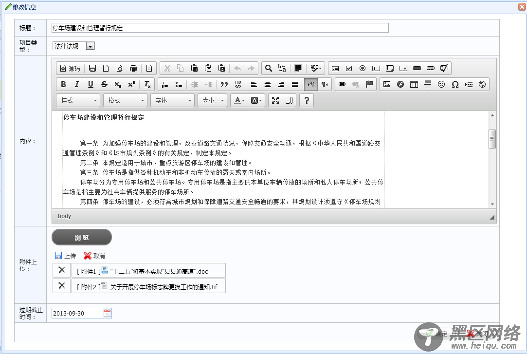Screen dimensions: 527x354
Task: Insert a text field
Action: (376, 68)
